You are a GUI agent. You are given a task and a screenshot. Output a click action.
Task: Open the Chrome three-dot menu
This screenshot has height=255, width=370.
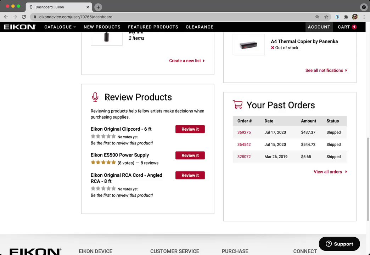[x=364, y=17]
